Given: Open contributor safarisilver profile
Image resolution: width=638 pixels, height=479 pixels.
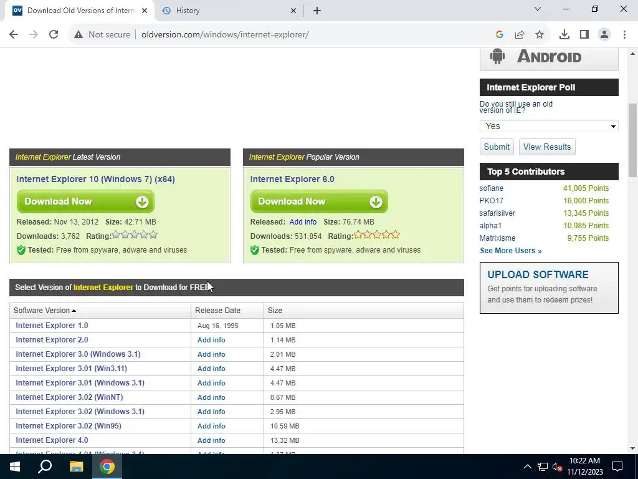Looking at the screenshot, I should (x=497, y=213).
